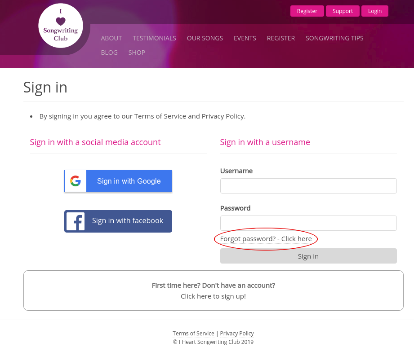Image resolution: width=414 pixels, height=352 pixels.
Task: Go to Testimonials in navigation
Action: click(x=154, y=38)
